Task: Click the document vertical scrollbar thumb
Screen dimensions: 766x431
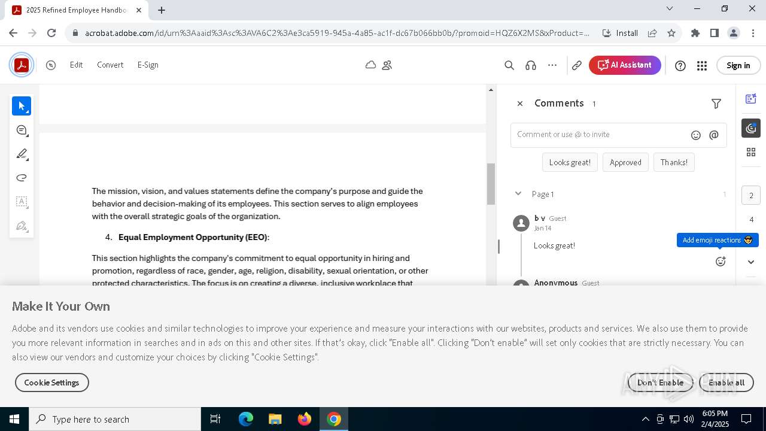Action: click(x=491, y=184)
